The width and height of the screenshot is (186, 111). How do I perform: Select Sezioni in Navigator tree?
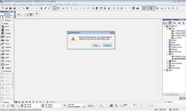point(173,40)
